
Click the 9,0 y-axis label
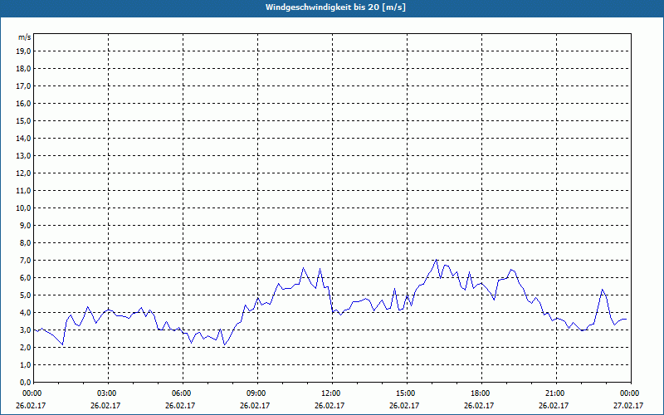25,225
